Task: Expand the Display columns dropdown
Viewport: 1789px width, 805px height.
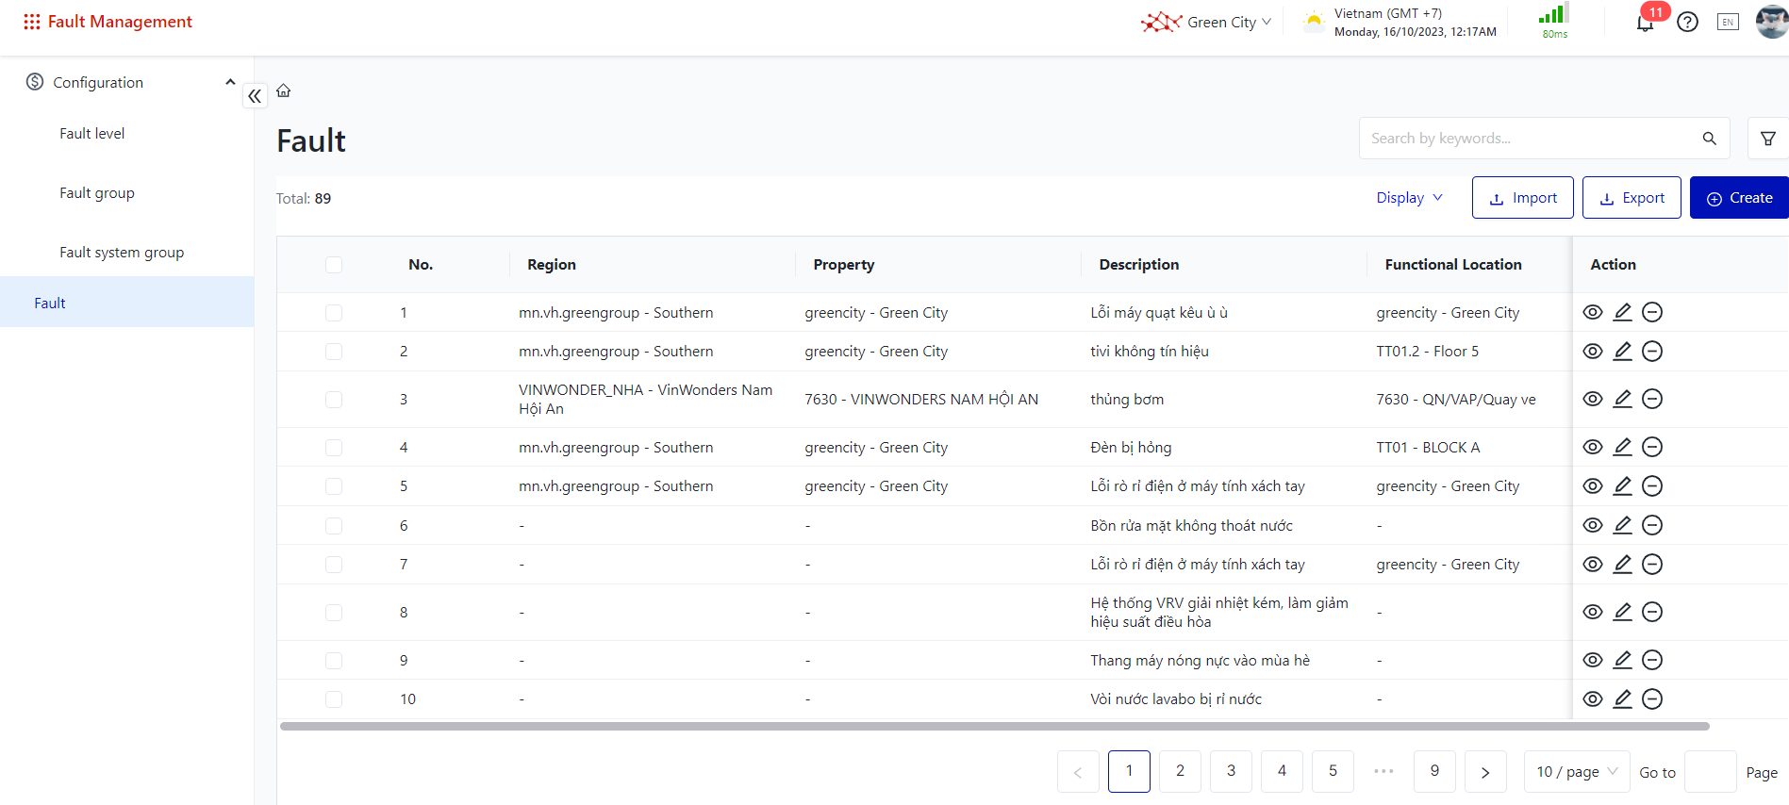Action: (x=1409, y=198)
